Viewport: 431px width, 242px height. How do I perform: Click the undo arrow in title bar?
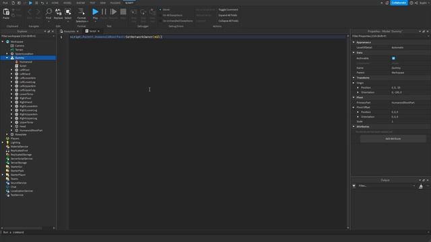pyautogui.click(x=42, y=3)
